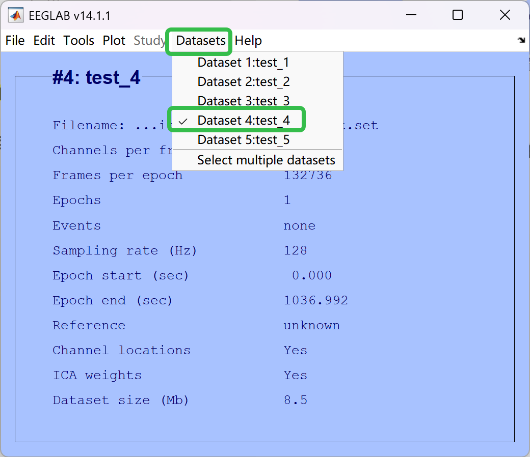Click the 'Sampling rate (Hz)' label

pos(125,250)
